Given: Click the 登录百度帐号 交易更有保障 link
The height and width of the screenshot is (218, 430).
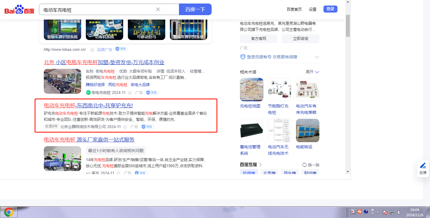Looking at the screenshot, I should (272, 57).
